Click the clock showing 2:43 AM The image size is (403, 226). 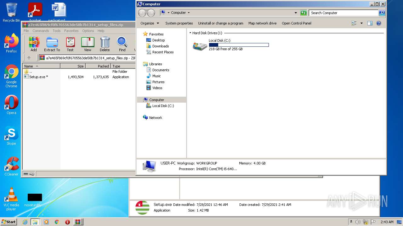(387, 222)
